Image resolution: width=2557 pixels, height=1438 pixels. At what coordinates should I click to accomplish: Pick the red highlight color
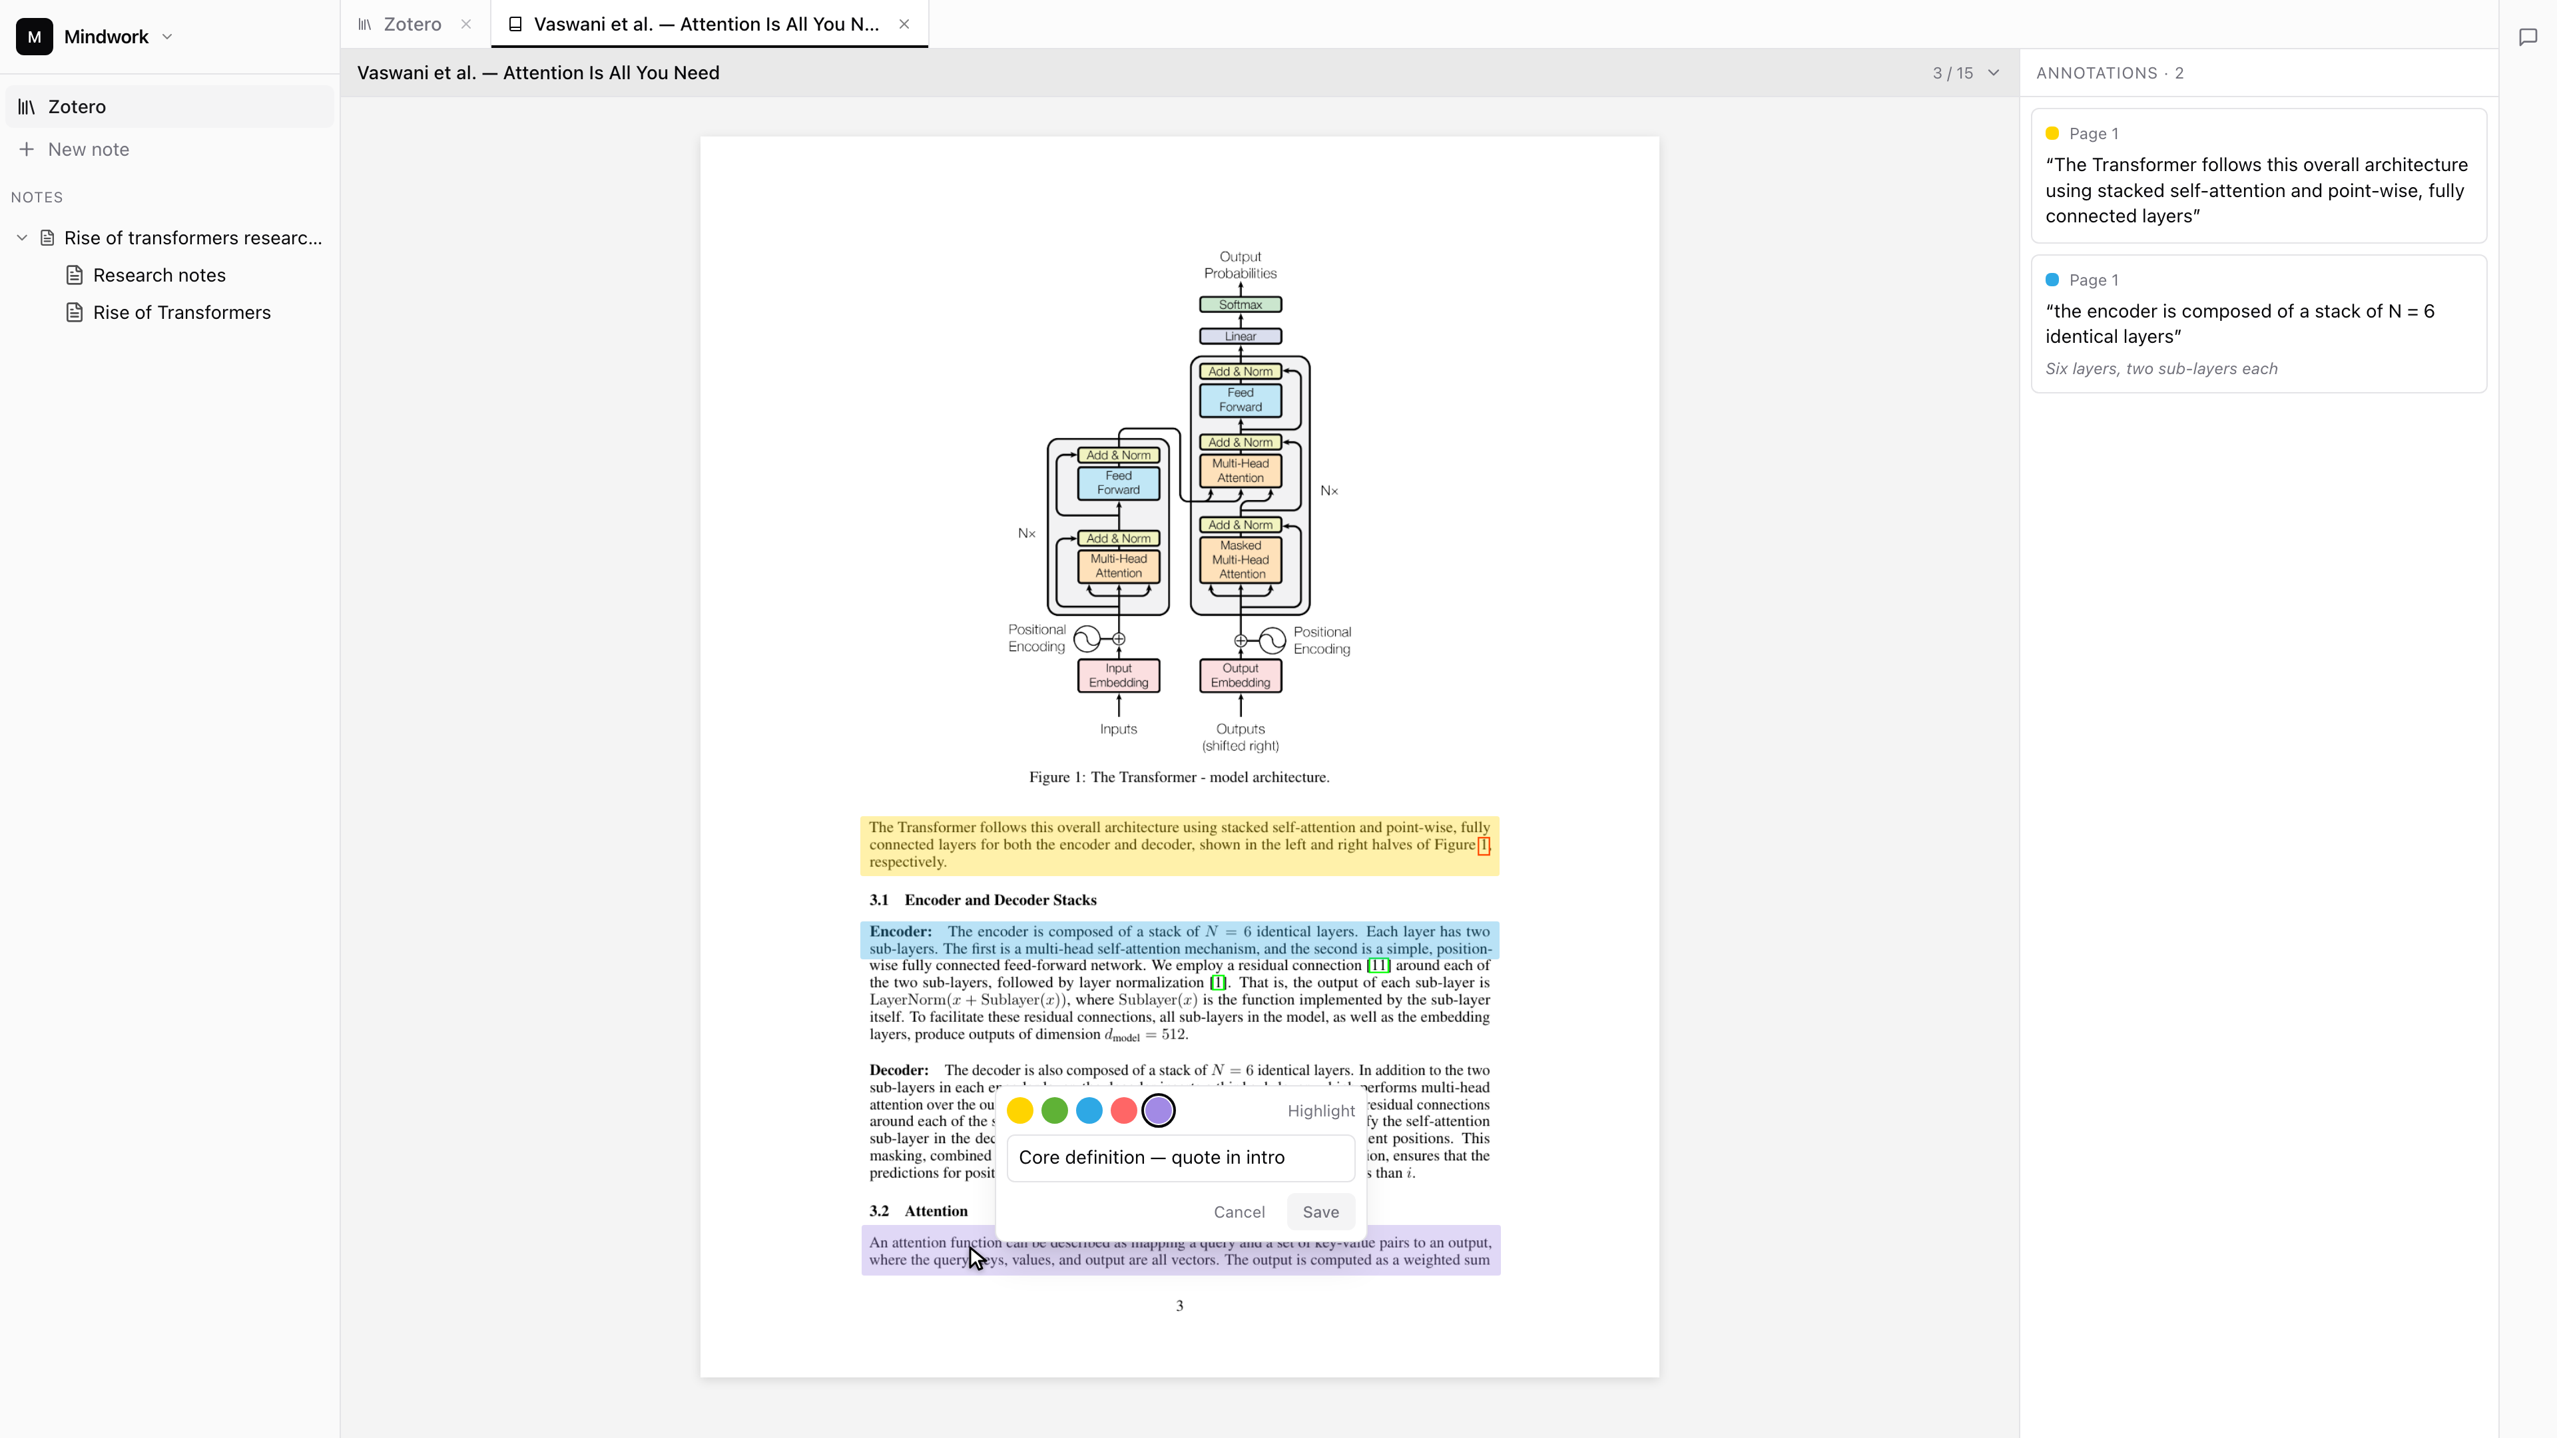[x=1123, y=1110]
